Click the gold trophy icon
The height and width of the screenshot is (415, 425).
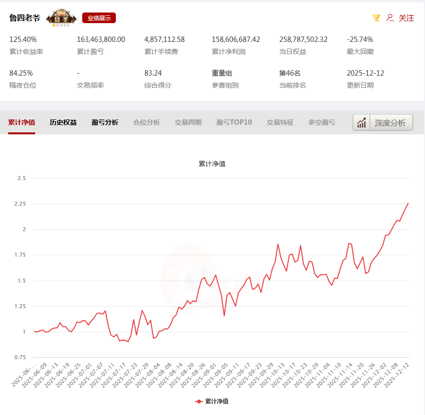pos(376,18)
